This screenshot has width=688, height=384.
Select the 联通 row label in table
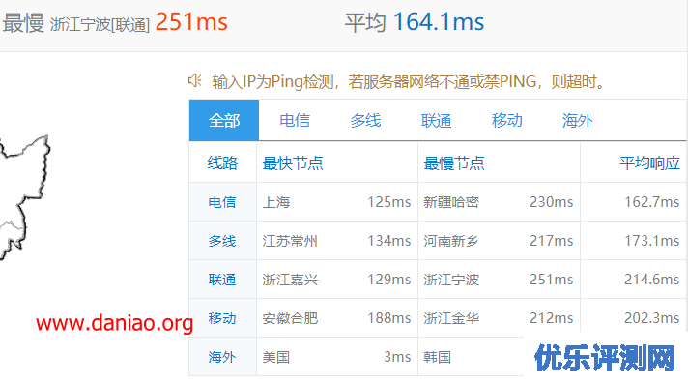click(222, 280)
